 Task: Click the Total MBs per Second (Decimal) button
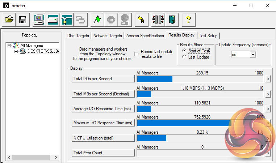[x=103, y=94]
